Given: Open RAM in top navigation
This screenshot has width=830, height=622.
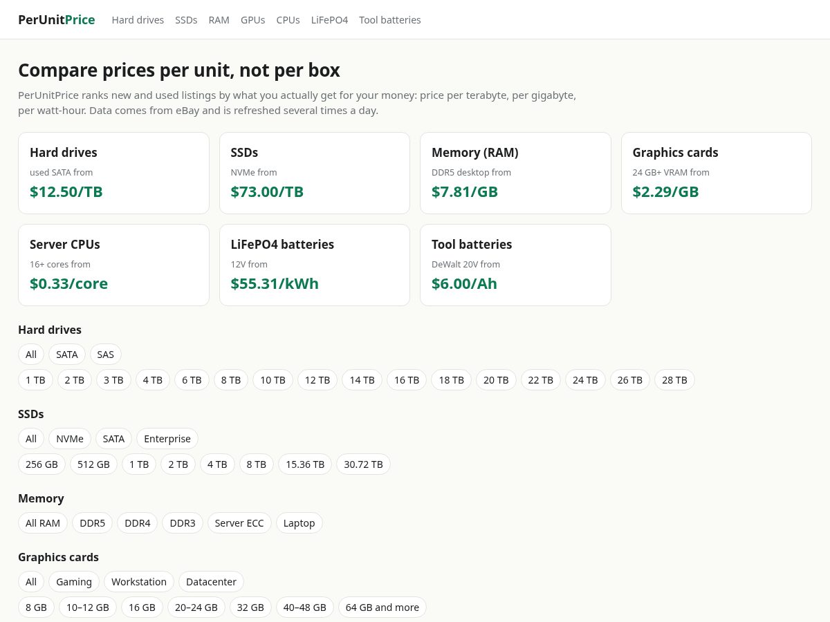Looking at the screenshot, I should tap(219, 20).
